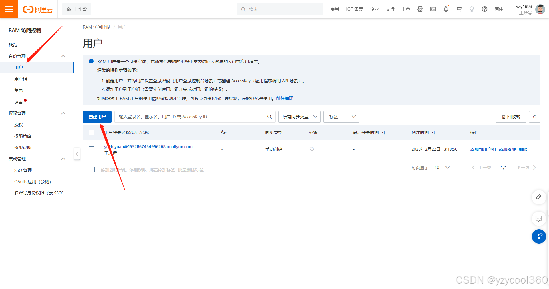Click the tag icon in the user row

312,149
